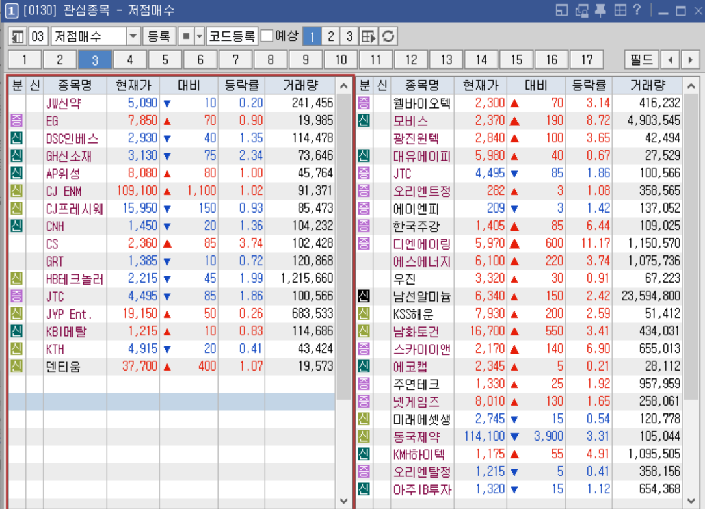Refresh the watchlist with the reload icon
This screenshot has height=509, width=705.
click(x=388, y=36)
